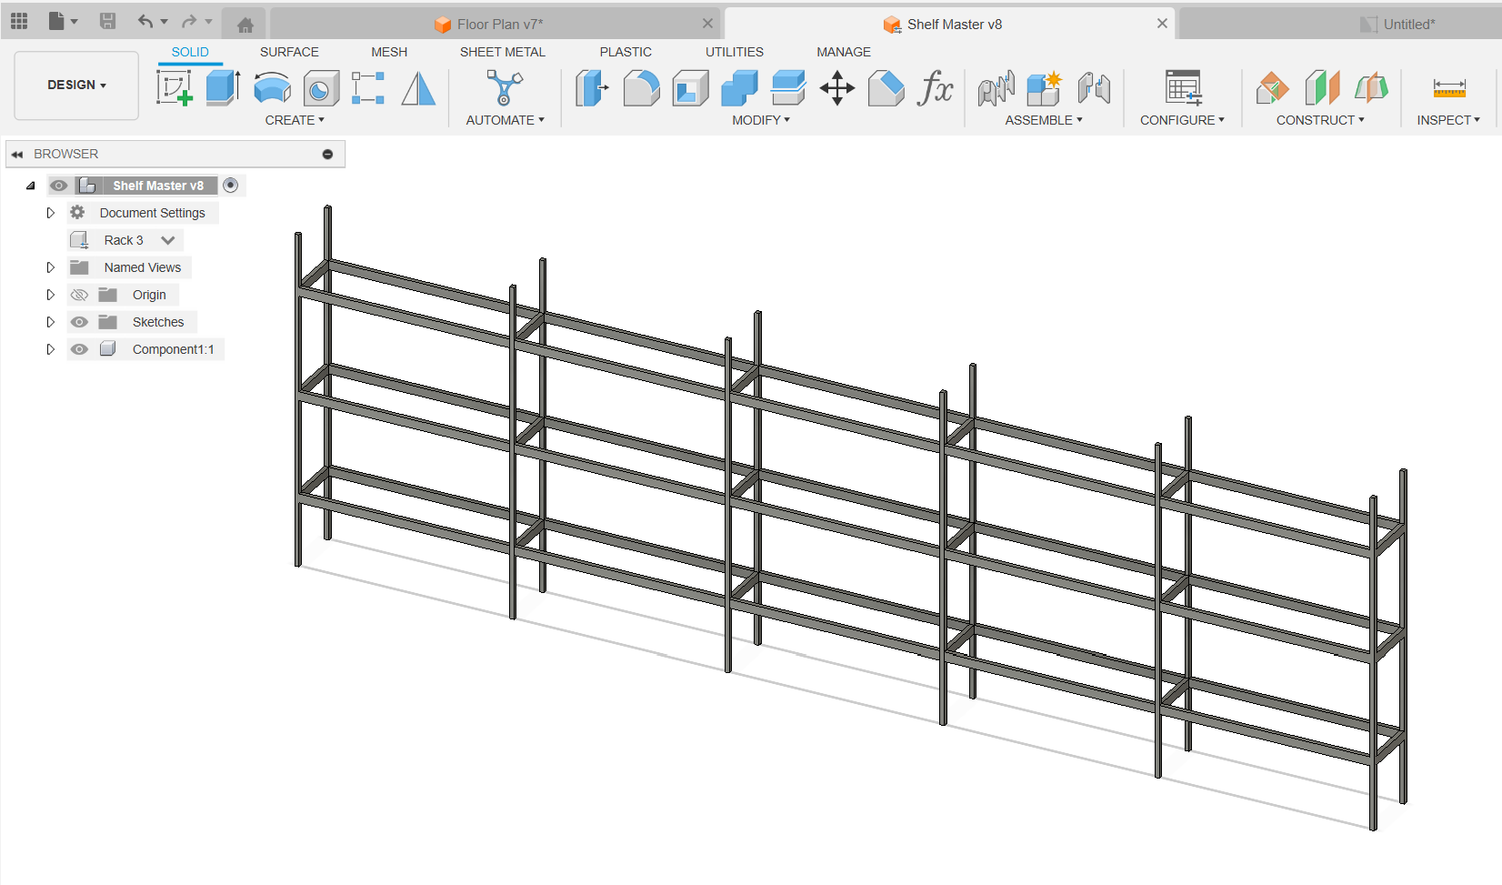This screenshot has width=1502, height=885.
Task: Collapse the Browser panel arrows
Action: 17,154
